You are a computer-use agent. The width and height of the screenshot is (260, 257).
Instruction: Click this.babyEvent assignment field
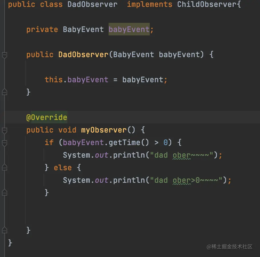click(88, 80)
